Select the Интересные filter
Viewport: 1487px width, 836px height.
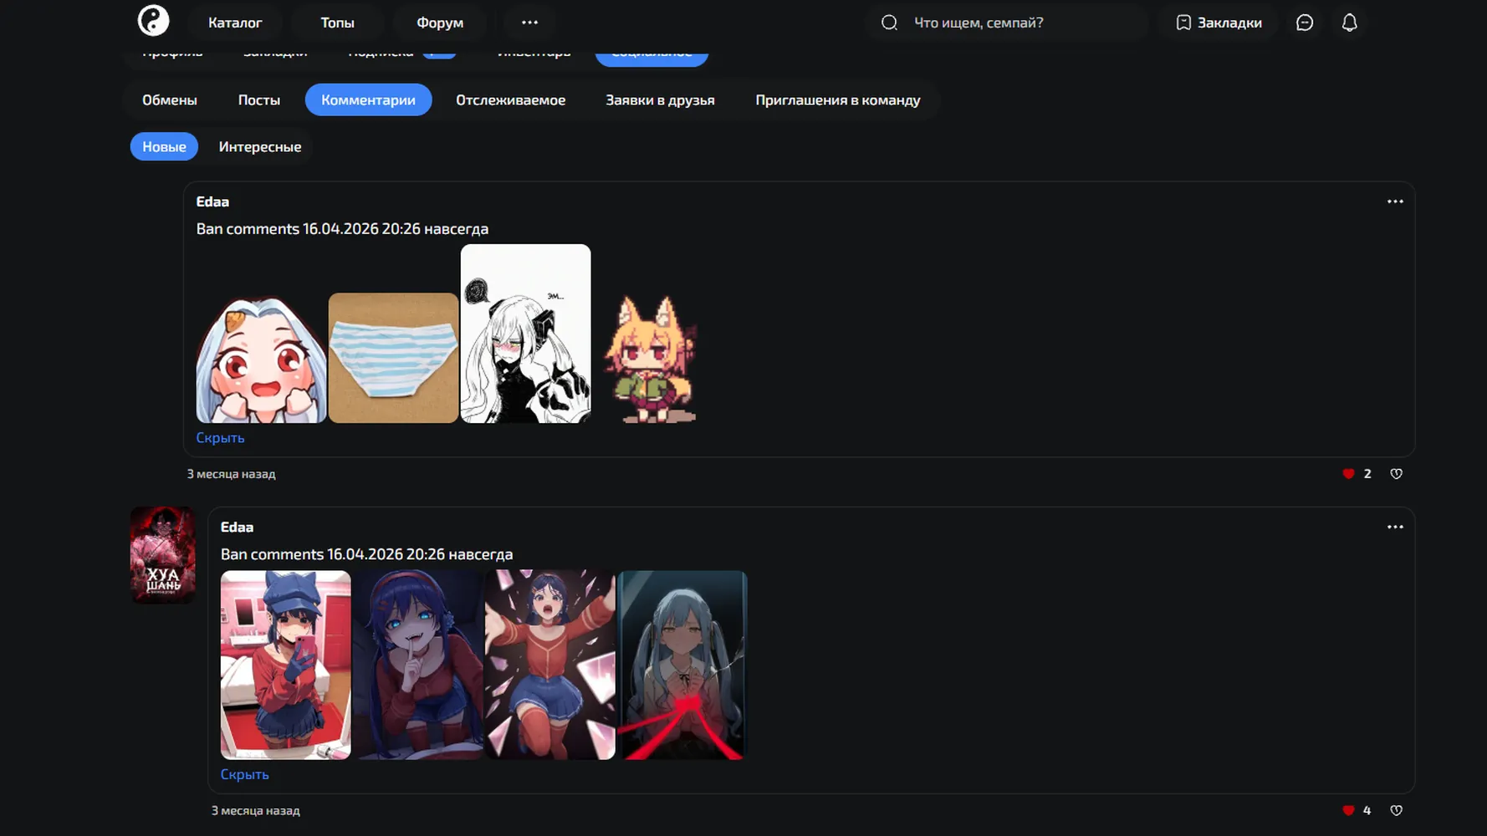pyautogui.click(x=260, y=146)
